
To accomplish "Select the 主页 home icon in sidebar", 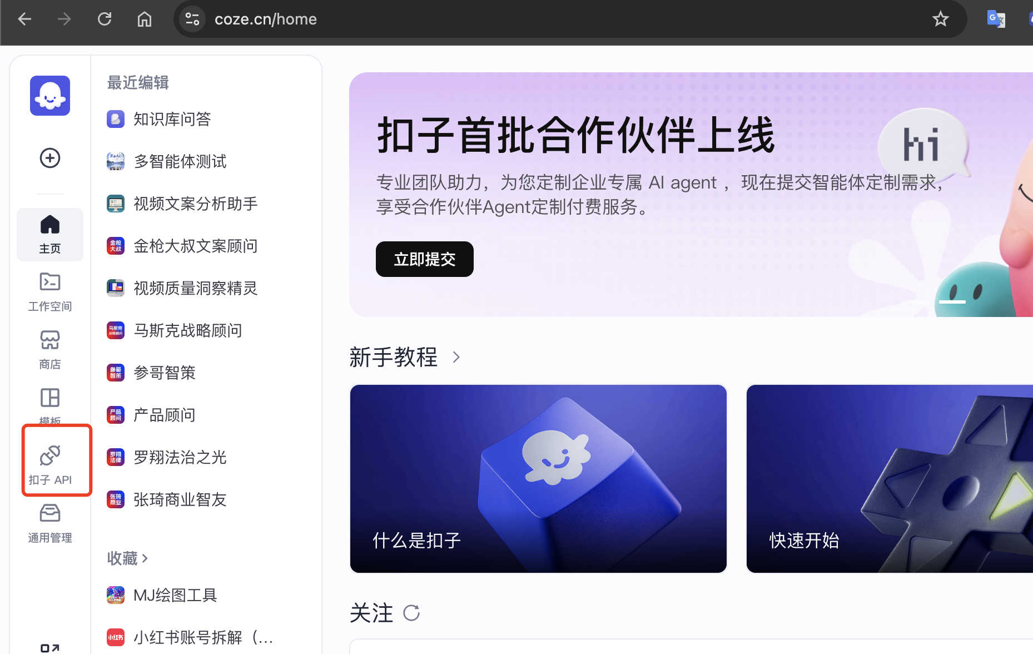I will point(49,224).
